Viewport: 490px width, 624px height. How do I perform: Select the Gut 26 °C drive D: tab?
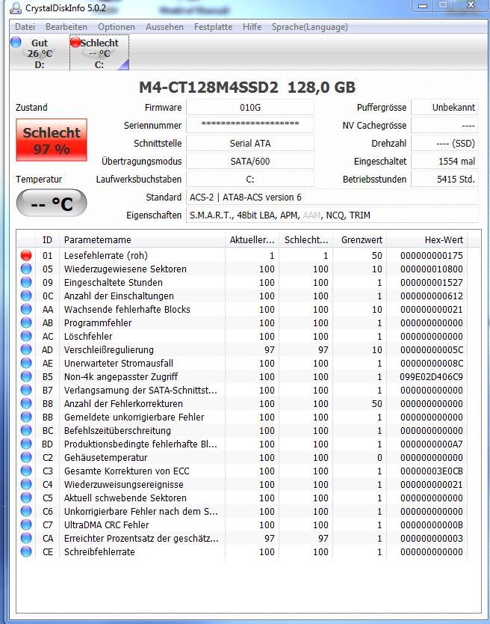tap(39, 53)
